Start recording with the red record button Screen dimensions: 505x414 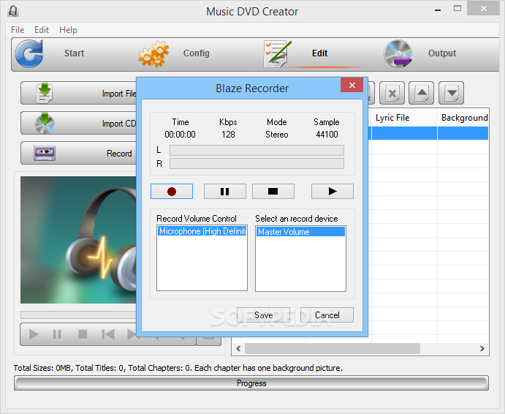coord(172,192)
